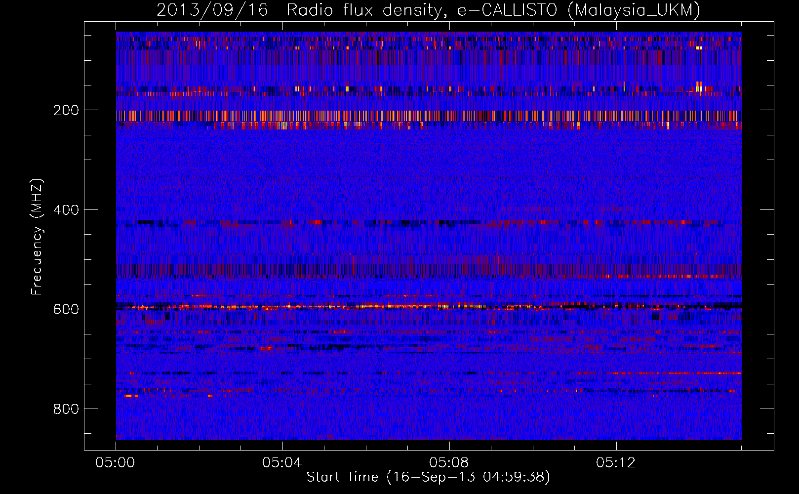Click the plot title "Radio flux density, e-CALLISTO (Malaysia_UKM)"

pos(493,10)
